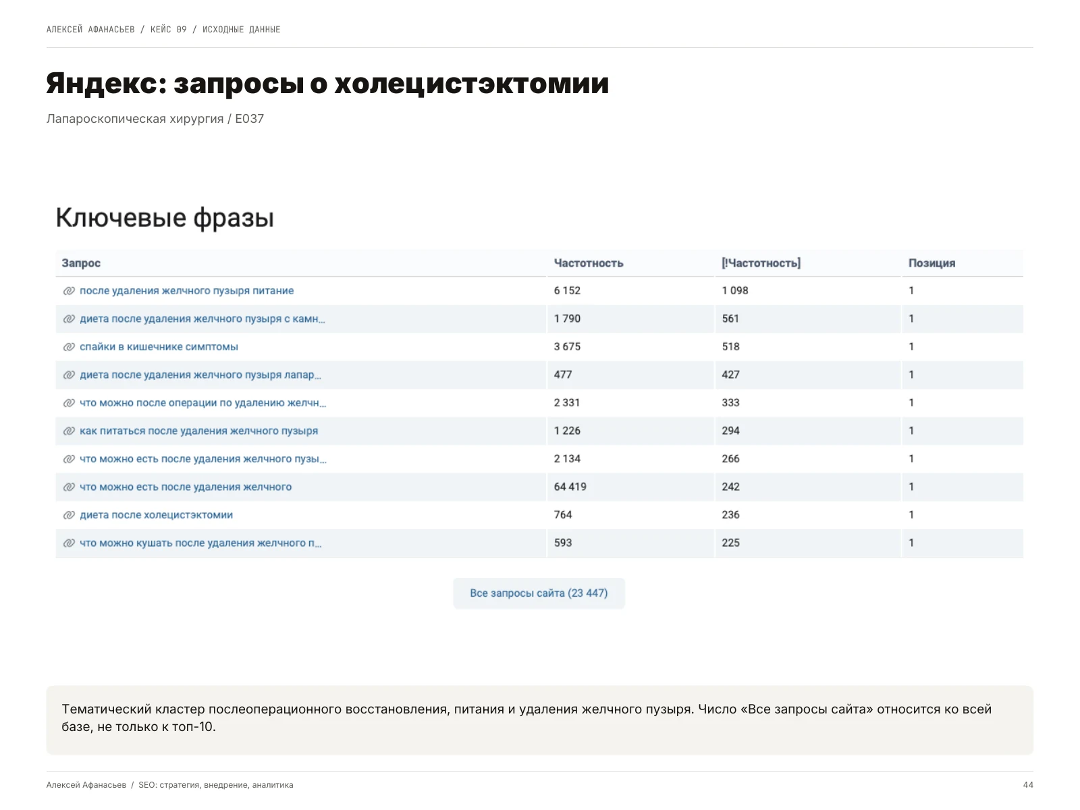Image resolution: width=1080 pixels, height=810 pixels.
Task: Select frequency value '64 419'
Action: [570, 487]
